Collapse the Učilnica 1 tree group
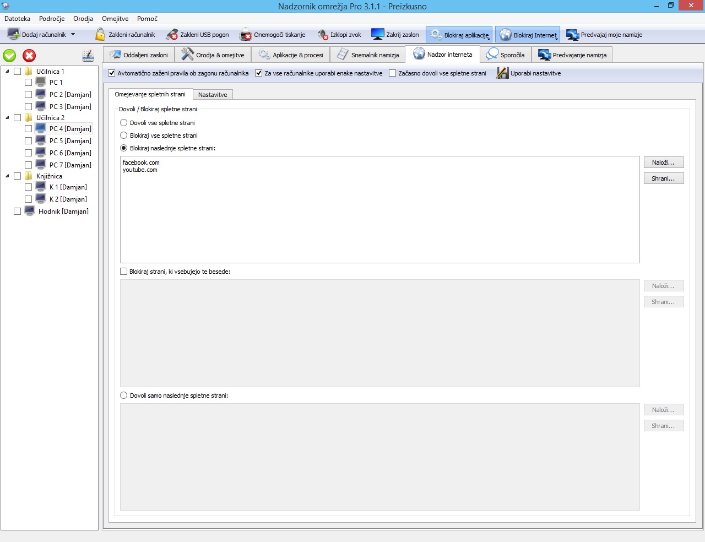 coord(7,72)
